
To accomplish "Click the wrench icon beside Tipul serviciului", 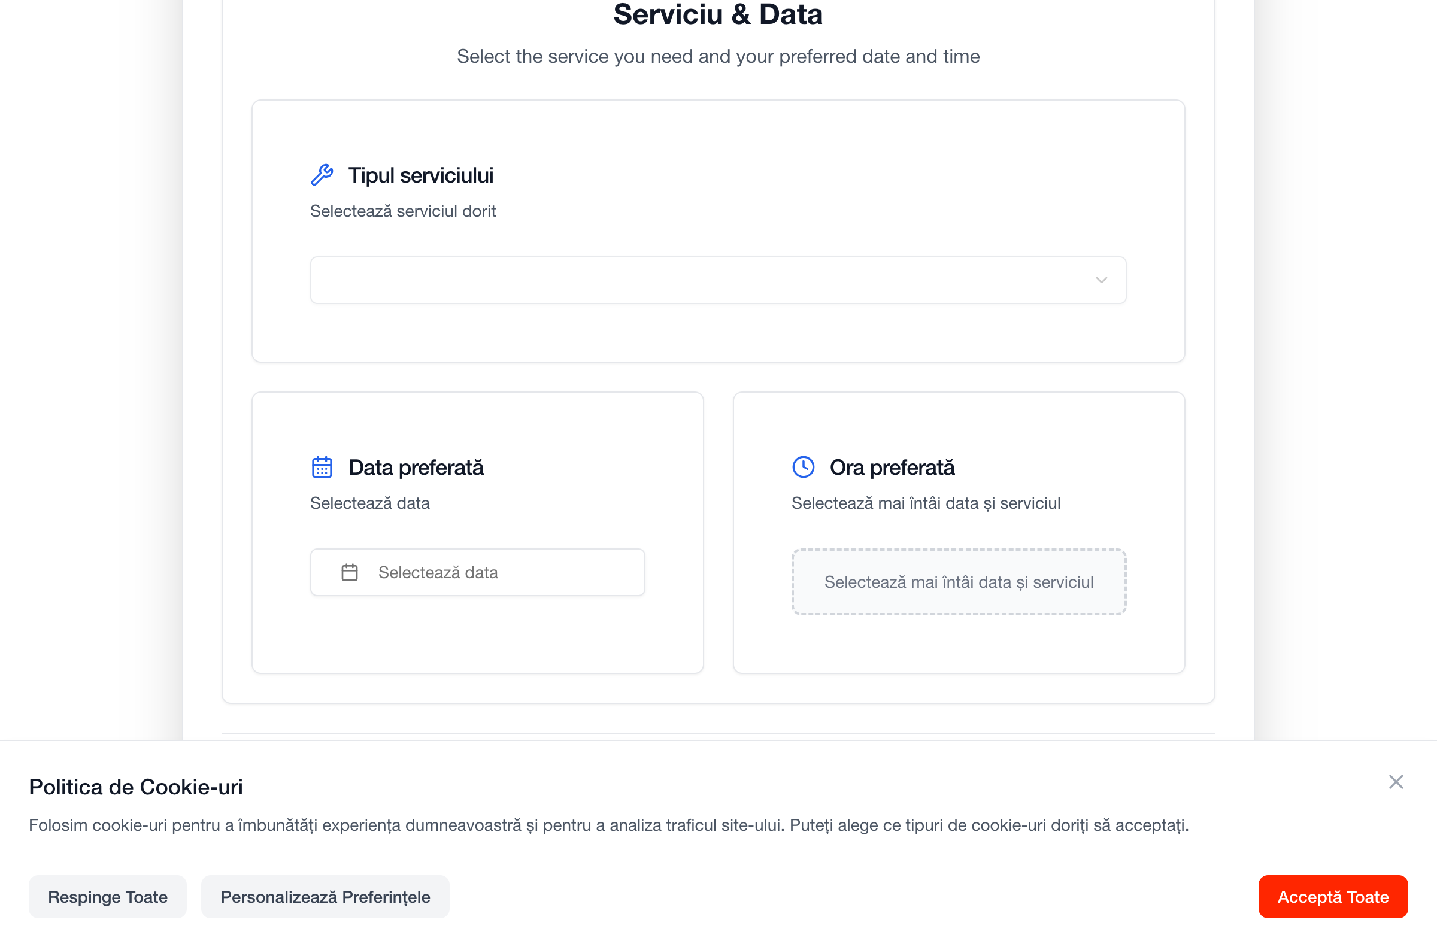I will [x=322, y=175].
